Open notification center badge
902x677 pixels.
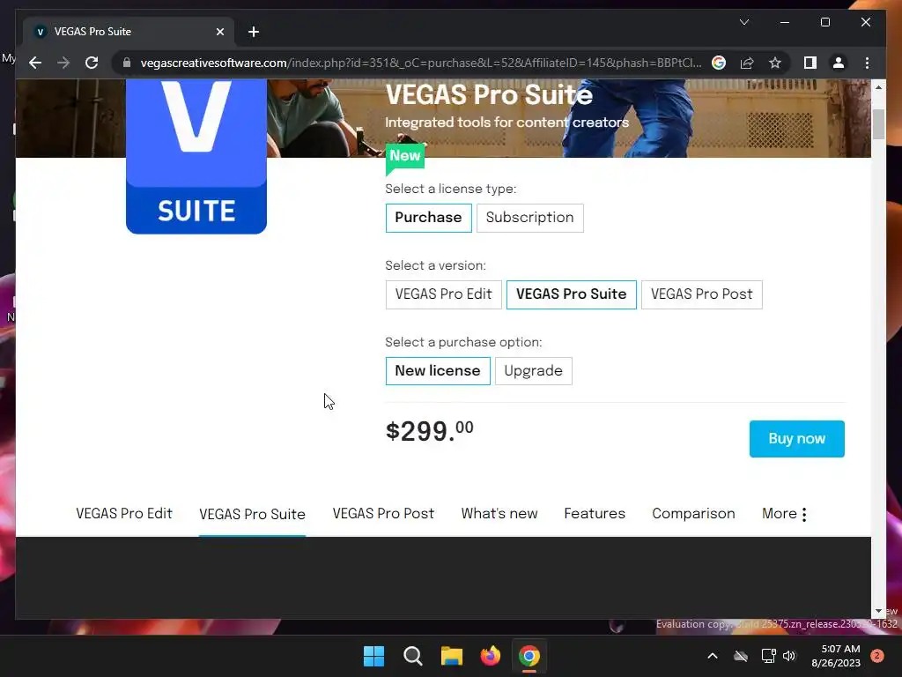[x=877, y=656]
